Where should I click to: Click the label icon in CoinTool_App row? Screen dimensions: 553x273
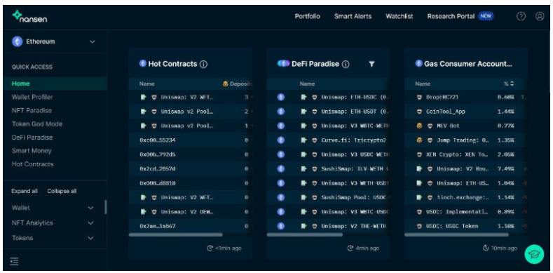click(x=419, y=112)
